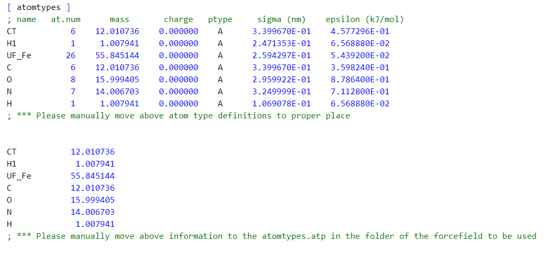Click UF_Fe name in the top atomtypes table

pos(19,56)
